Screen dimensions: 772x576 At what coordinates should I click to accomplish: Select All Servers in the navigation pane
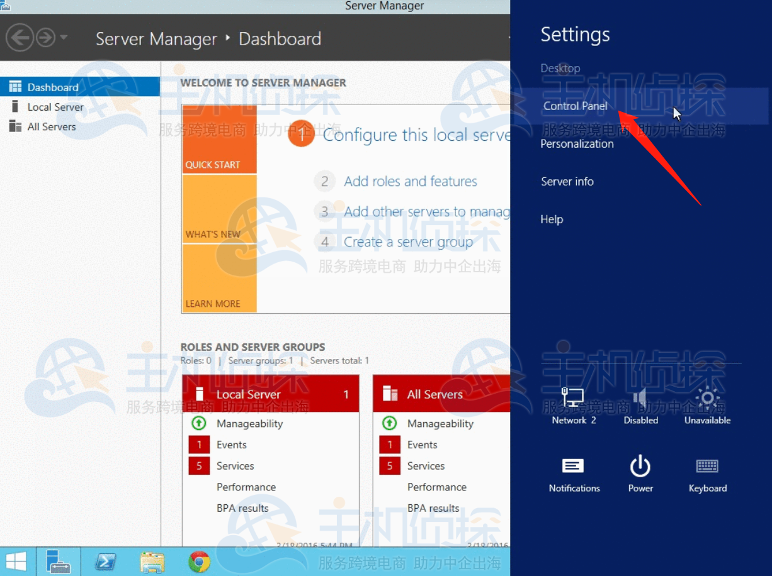(x=52, y=126)
